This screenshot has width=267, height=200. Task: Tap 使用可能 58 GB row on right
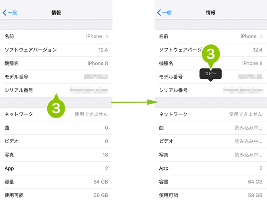click(211, 194)
